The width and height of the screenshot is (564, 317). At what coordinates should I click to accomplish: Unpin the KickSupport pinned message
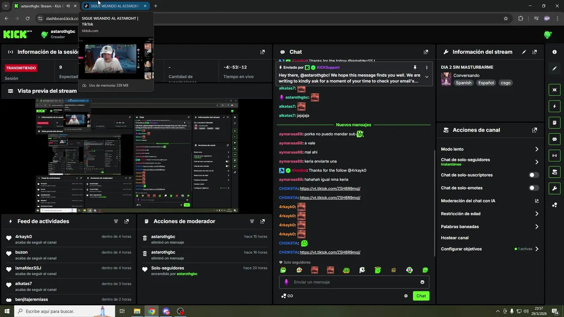pyautogui.click(x=415, y=68)
